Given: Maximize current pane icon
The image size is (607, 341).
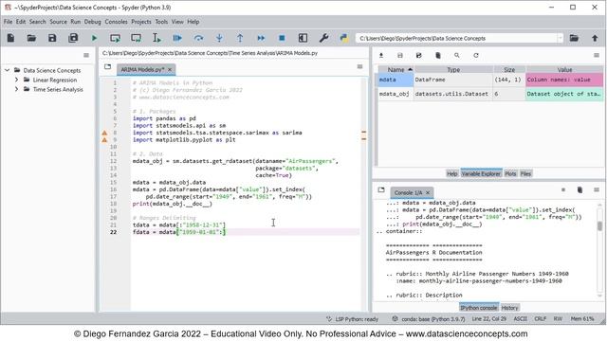Looking at the screenshot, I should pos(303,38).
